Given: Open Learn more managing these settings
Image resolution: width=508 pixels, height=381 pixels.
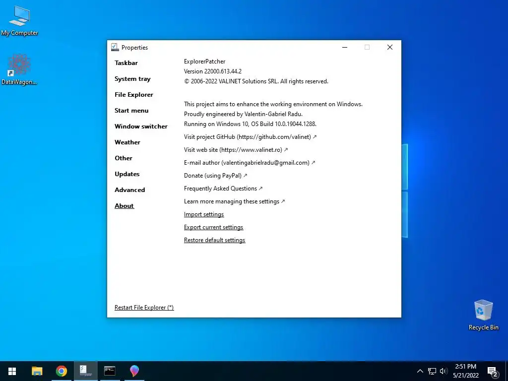Looking at the screenshot, I should click(234, 201).
